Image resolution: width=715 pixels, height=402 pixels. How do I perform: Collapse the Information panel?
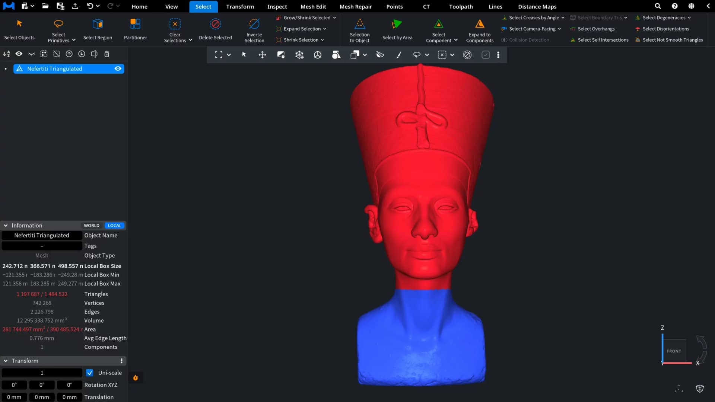click(x=6, y=226)
